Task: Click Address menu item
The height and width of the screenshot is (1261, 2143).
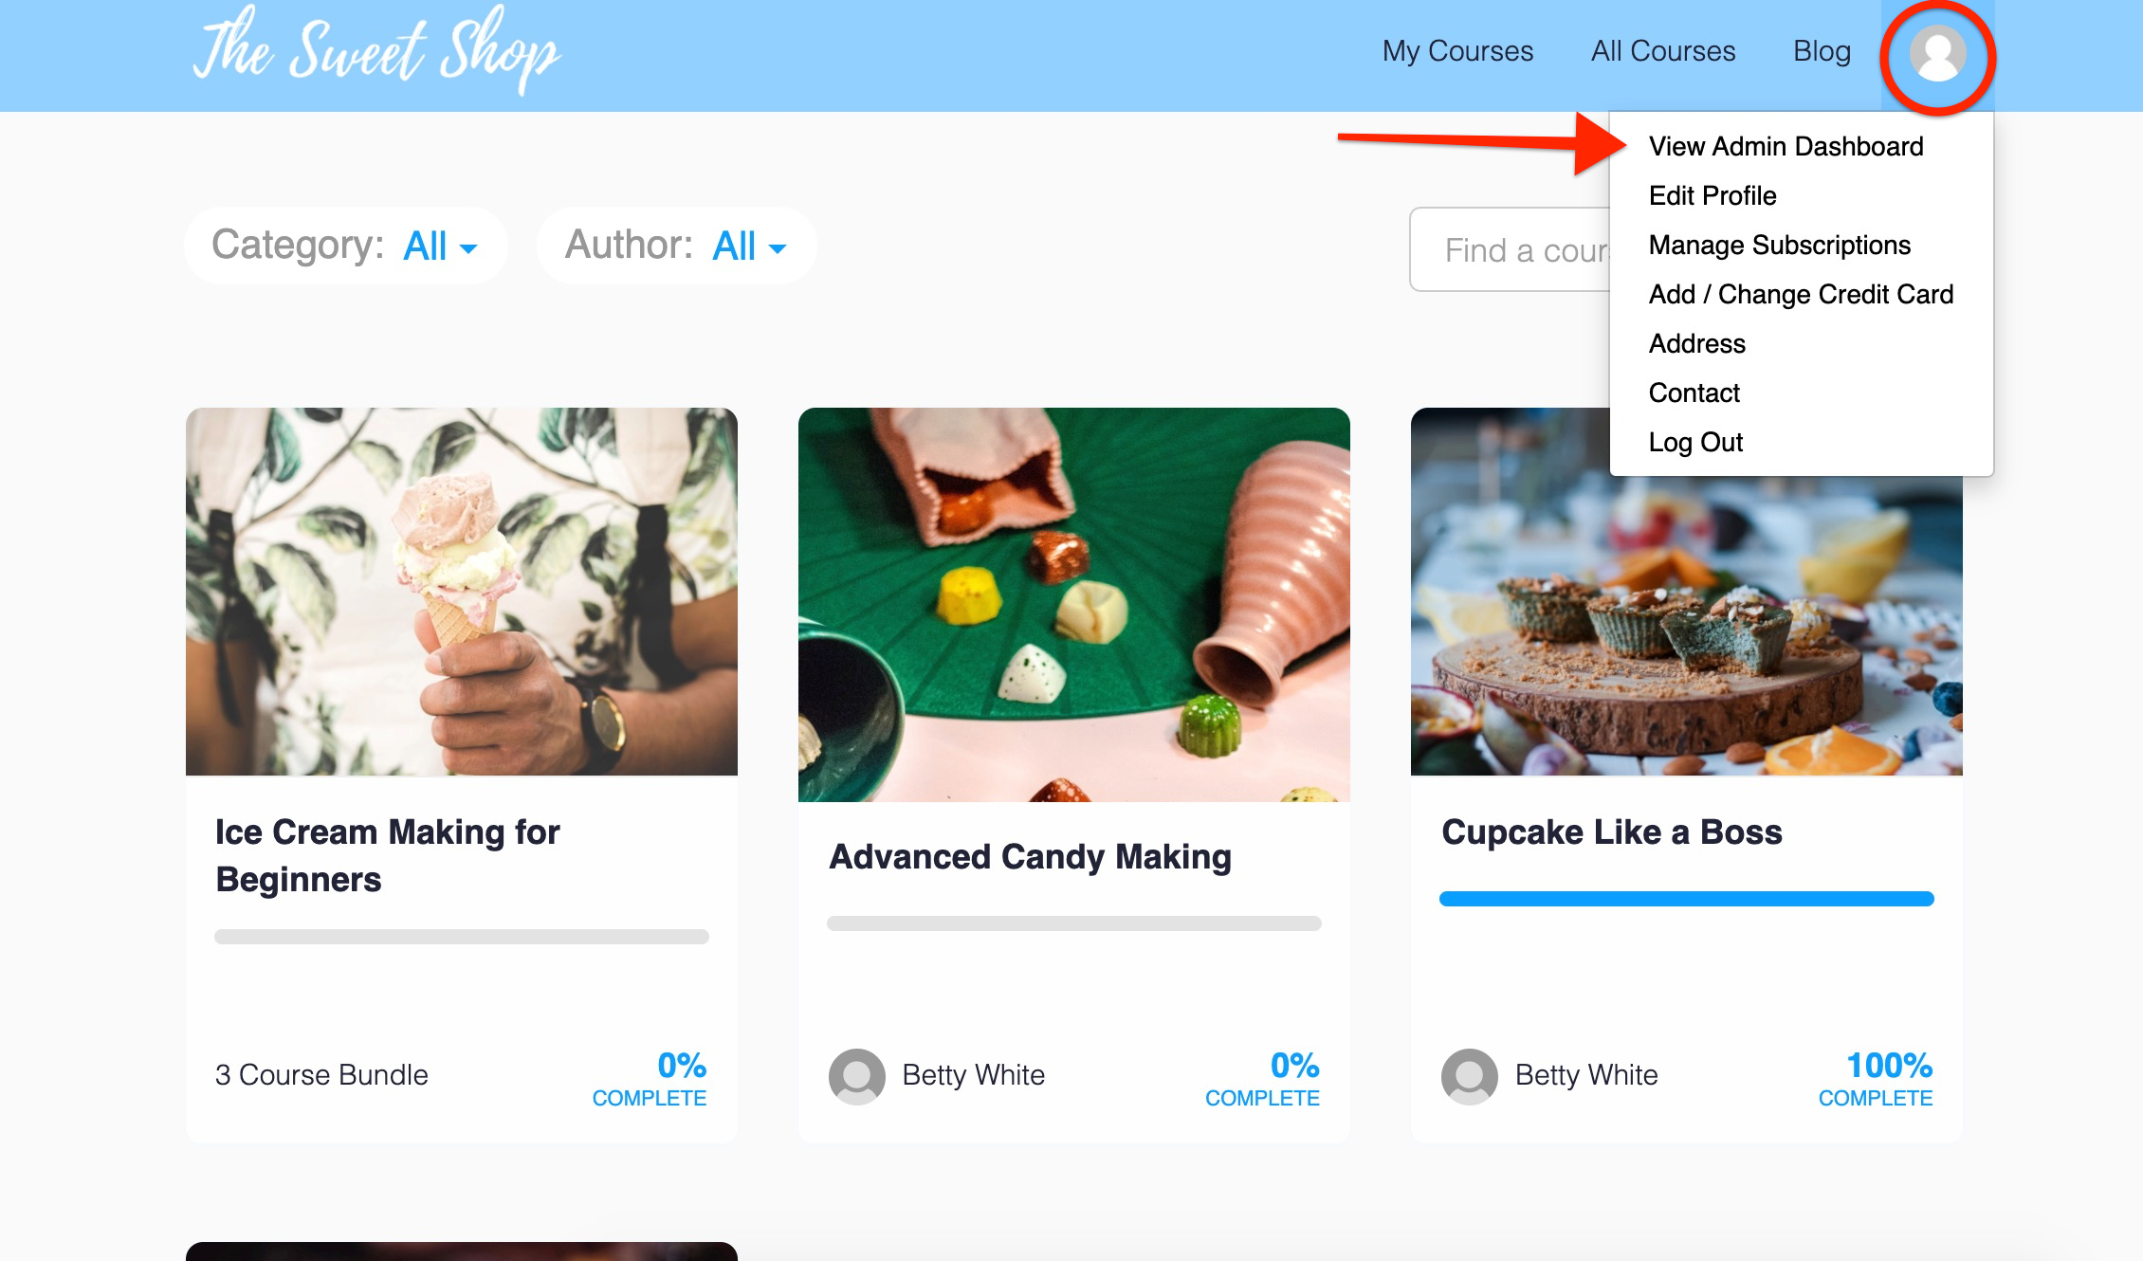Action: [1697, 342]
